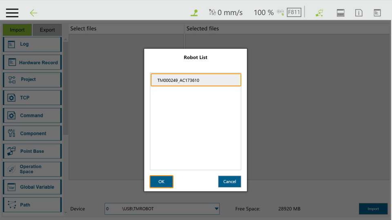The image size is (392, 220).
Task: Cancel the Robot List dialog
Action: (229, 182)
